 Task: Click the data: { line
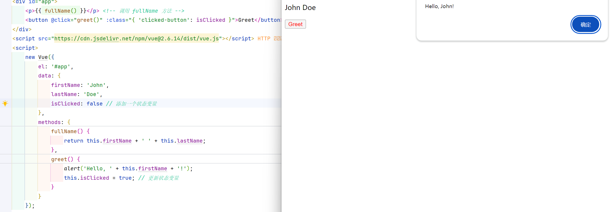tap(49, 76)
